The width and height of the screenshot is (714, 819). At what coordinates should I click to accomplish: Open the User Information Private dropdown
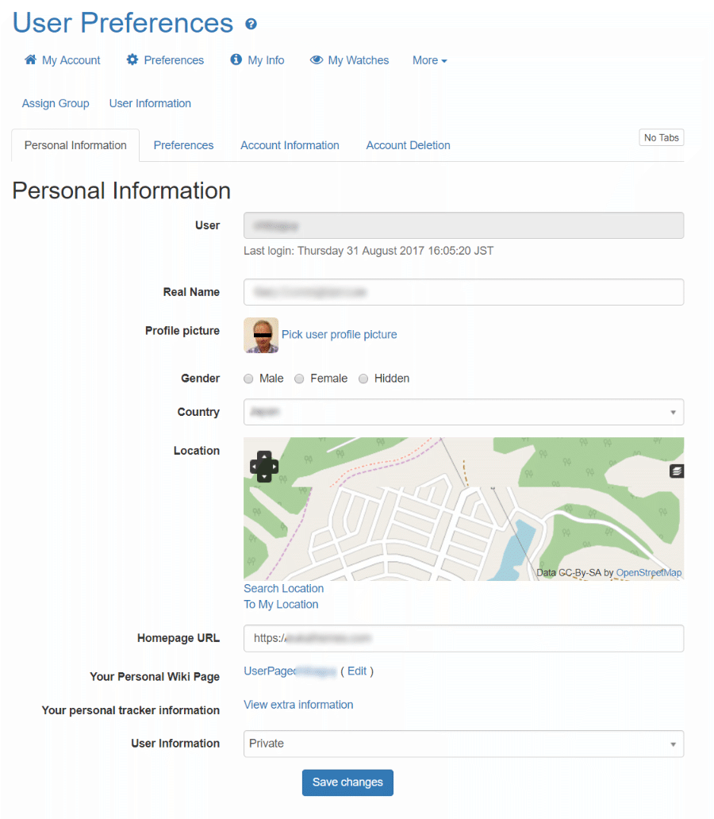[x=464, y=744]
